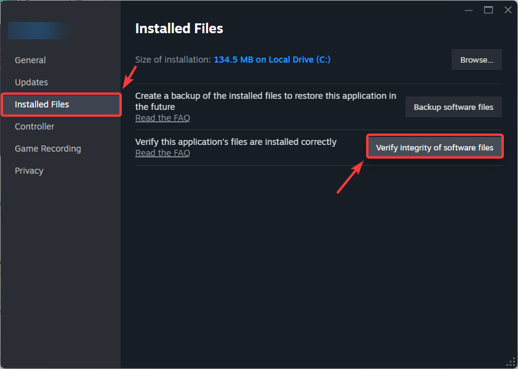This screenshot has height=369, width=518.
Task: Verify integrity of software files
Action: [x=434, y=147]
